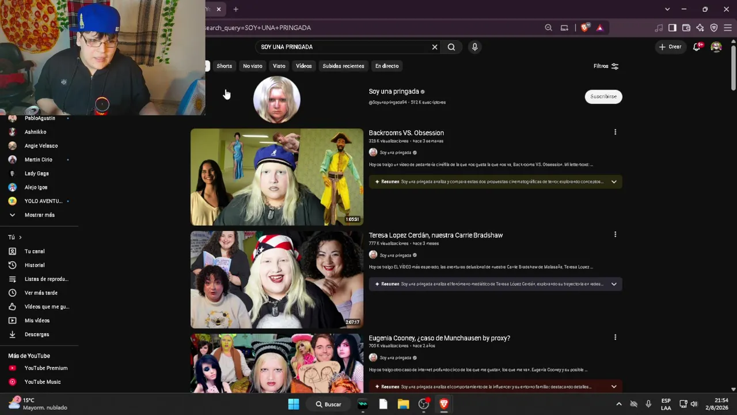This screenshot has height=415, width=737.
Task: Clear the YouTube search box text
Action: coord(435,47)
